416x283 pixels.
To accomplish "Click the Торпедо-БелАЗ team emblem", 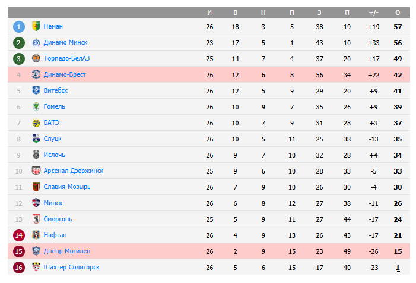I will pyautogui.click(x=36, y=58).
